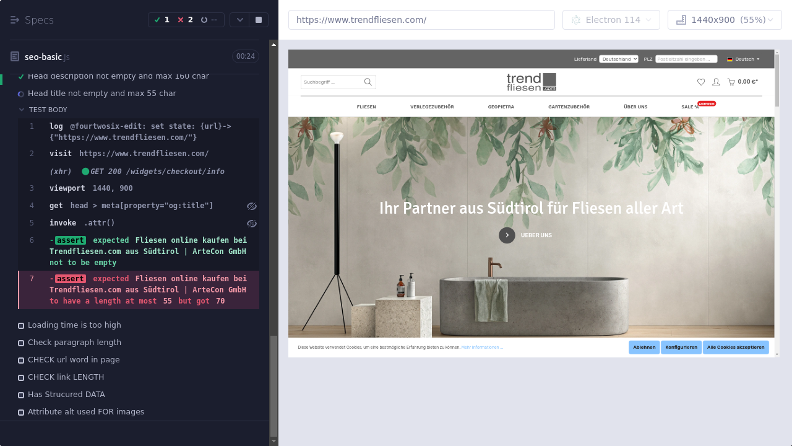
Task: Click the stop test run button
Action: 258,20
